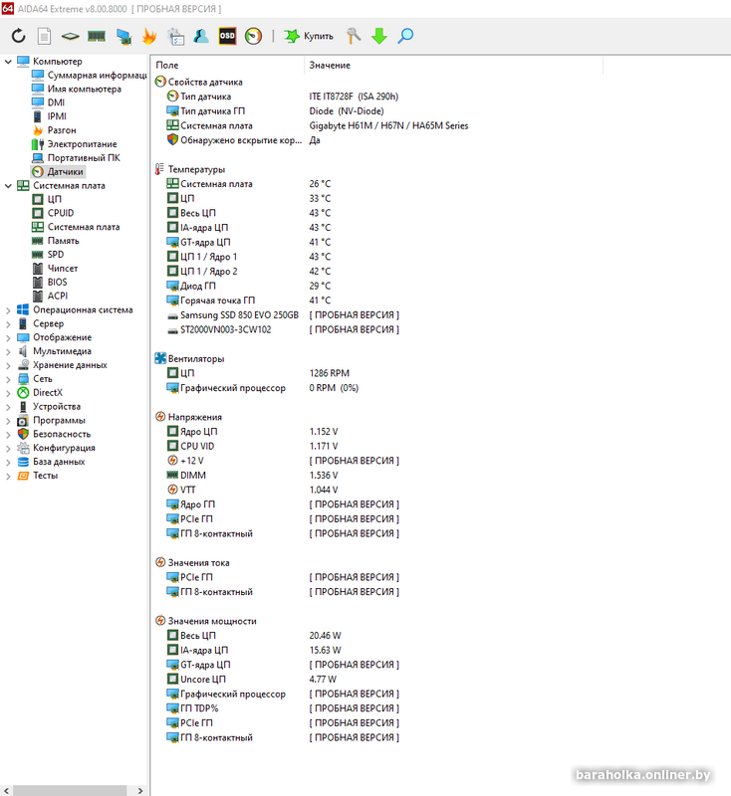Image resolution: width=731 pixels, height=796 pixels.
Task: Click the Купить buy button
Action: coord(309,36)
